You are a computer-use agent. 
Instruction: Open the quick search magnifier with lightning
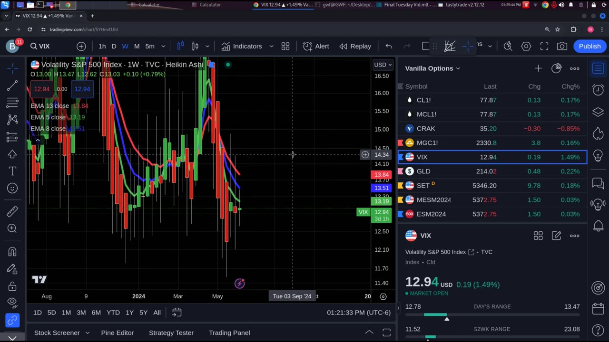coord(508,46)
